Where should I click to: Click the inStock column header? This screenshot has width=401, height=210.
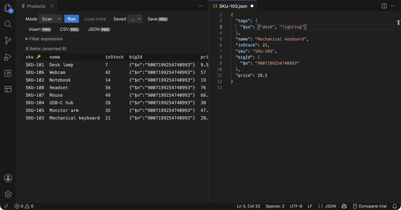[114, 57]
